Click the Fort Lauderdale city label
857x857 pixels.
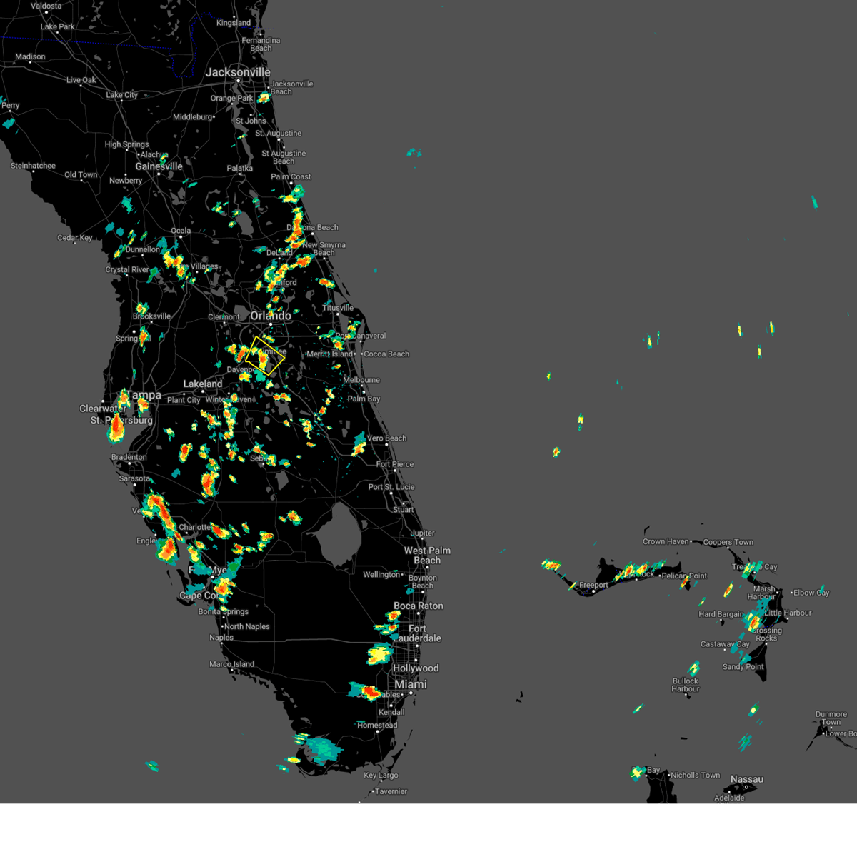418,634
